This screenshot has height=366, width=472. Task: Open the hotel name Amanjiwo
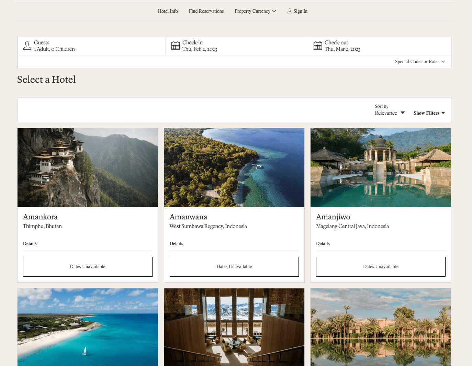point(333,217)
